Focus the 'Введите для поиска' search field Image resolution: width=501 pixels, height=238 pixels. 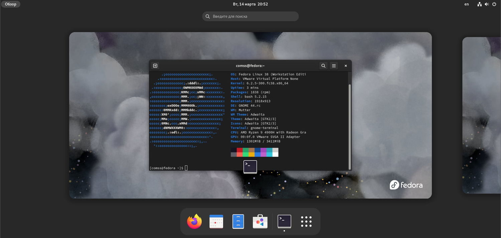pyautogui.click(x=251, y=16)
